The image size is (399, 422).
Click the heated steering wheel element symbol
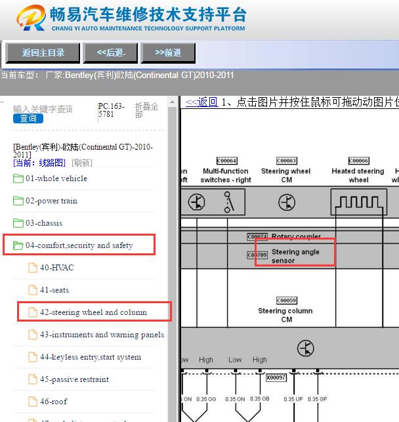(x=359, y=203)
